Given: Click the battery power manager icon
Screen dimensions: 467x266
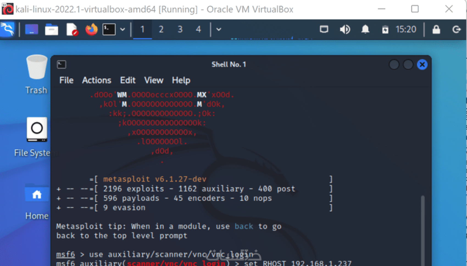Looking at the screenshot, I should (x=385, y=29).
